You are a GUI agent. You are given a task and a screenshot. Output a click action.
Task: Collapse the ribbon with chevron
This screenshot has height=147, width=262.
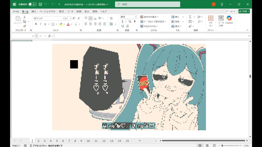coord(248,30)
